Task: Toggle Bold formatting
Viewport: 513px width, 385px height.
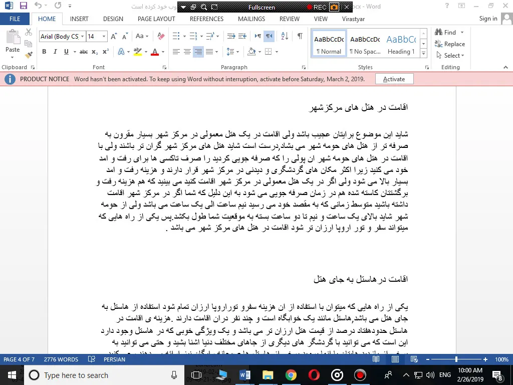Action: tap(44, 52)
